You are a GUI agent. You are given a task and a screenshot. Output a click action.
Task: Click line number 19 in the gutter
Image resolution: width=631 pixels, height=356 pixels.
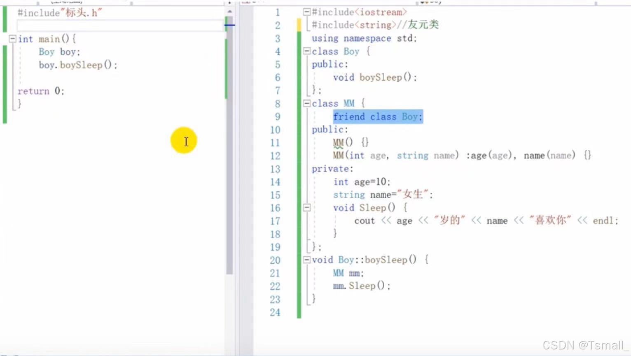tap(275, 247)
